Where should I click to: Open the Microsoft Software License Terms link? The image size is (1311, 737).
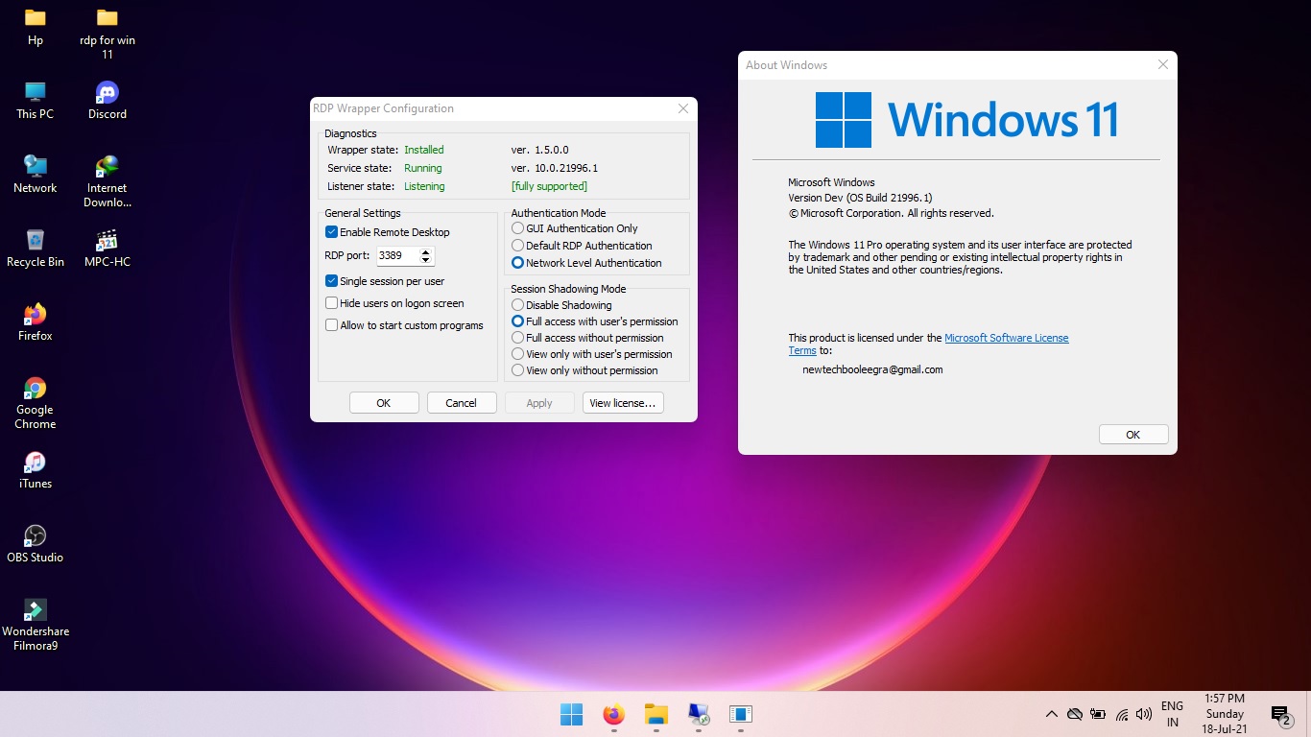(1007, 338)
